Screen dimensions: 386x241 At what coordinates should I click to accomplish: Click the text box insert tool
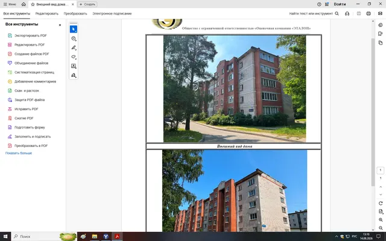[74, 66]
